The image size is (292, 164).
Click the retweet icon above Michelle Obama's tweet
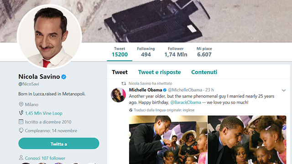(x=124, y=83)
